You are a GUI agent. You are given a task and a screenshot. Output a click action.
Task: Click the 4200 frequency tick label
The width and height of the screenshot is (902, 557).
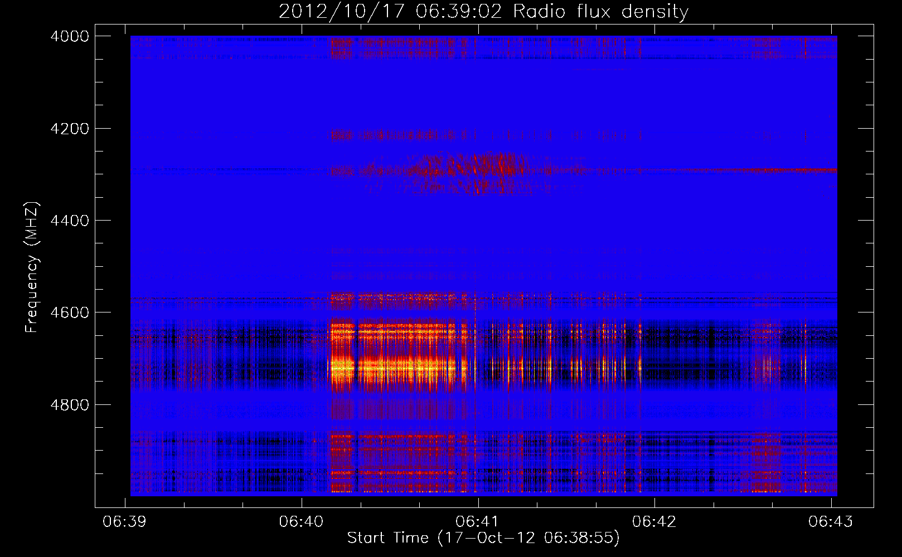coord(70,129)
